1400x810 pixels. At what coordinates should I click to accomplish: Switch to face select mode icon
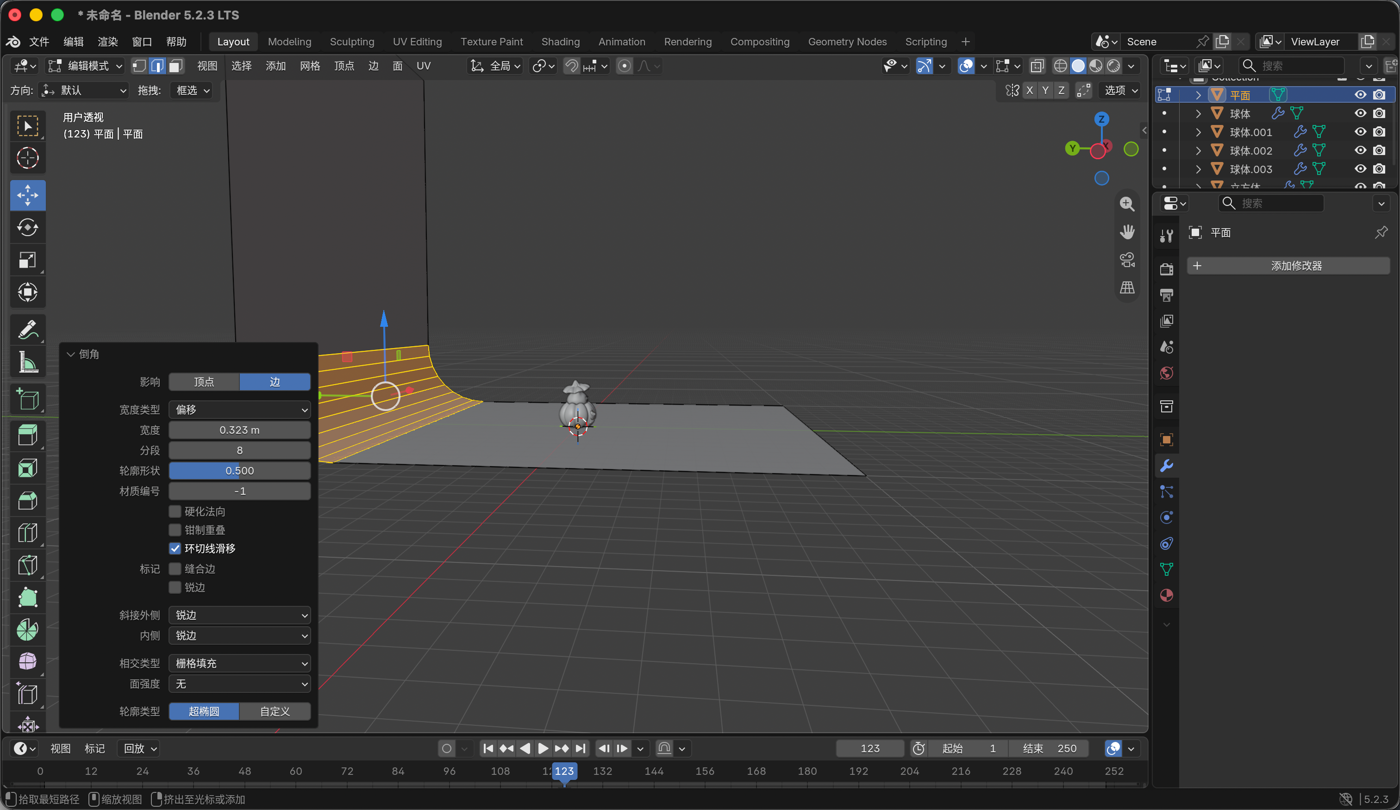pos(176,66)
